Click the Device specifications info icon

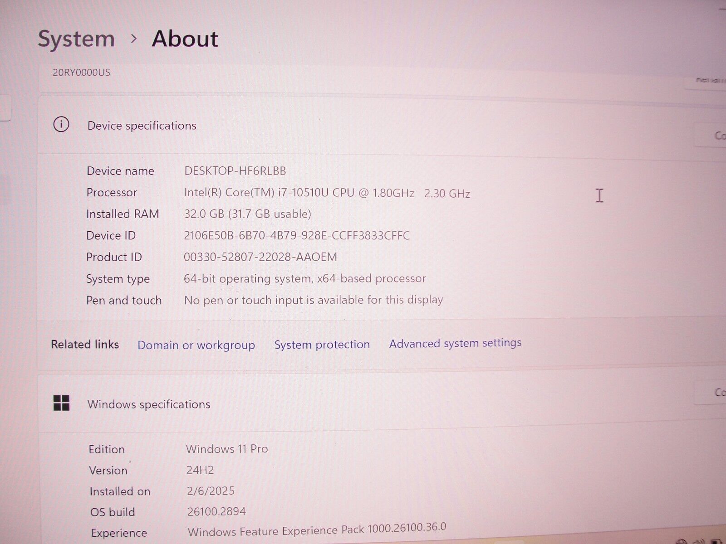pyautogui.click(x=61, y=124)
